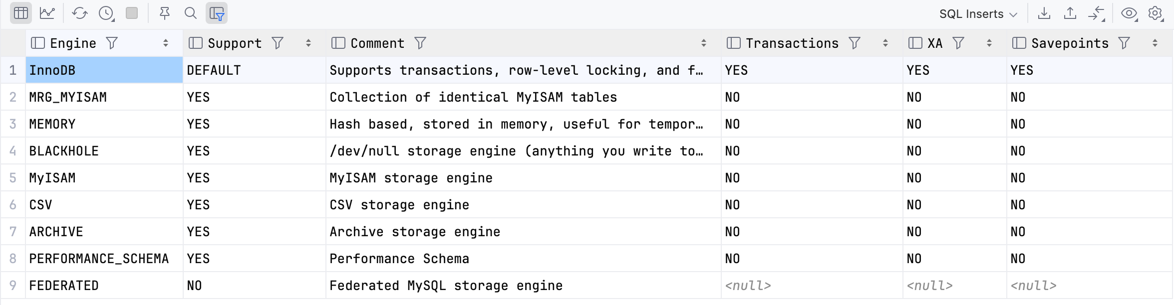1174x305 pixels.
Task: Expand the SQL Inserts extractor dropdown
Action: tap(977, 14)
